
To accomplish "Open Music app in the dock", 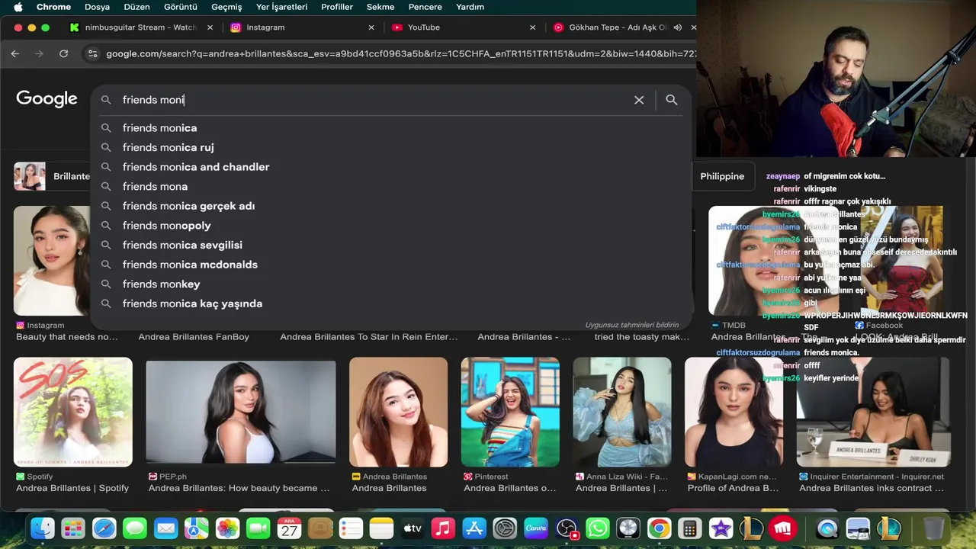I will 443,528.
